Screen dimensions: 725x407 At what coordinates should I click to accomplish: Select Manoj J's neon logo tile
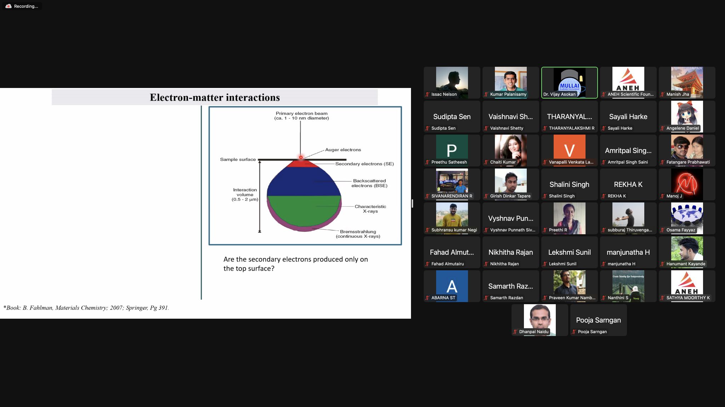point(687,183)
